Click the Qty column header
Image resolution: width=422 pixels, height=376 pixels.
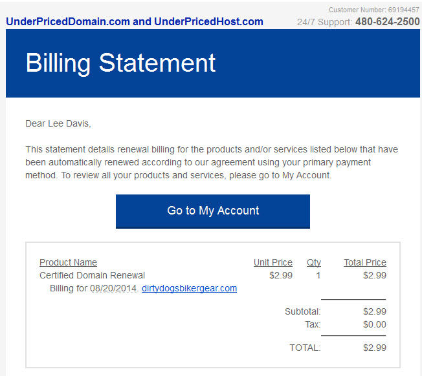pos(314,262)
